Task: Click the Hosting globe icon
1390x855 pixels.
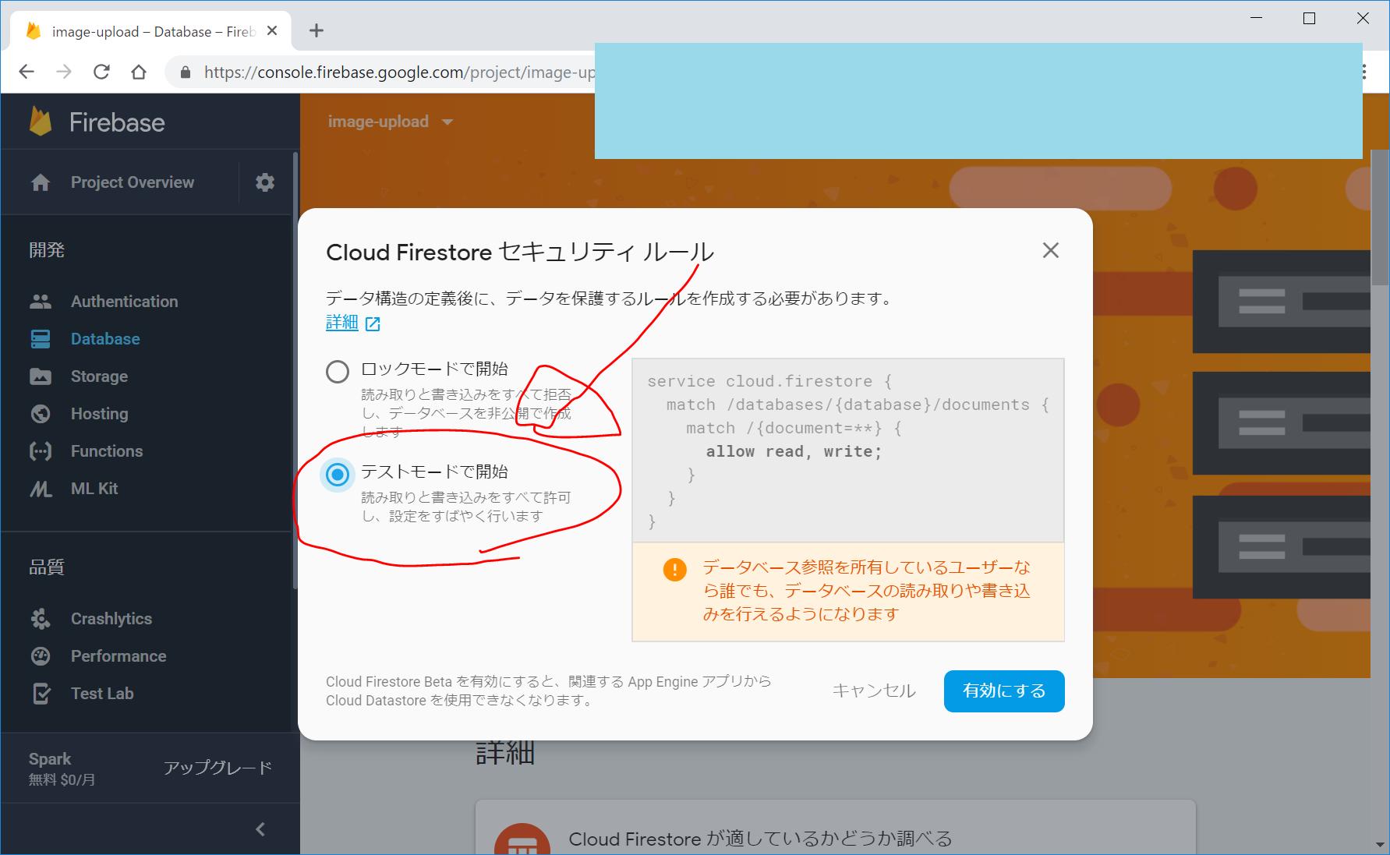Action: click(x=41, y=414)
